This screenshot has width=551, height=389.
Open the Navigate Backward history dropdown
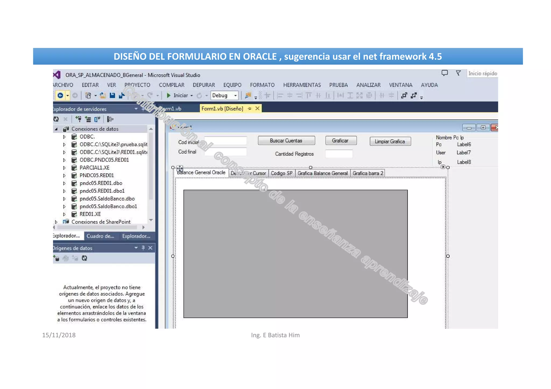pyautogui.click(x=68, y=96)
